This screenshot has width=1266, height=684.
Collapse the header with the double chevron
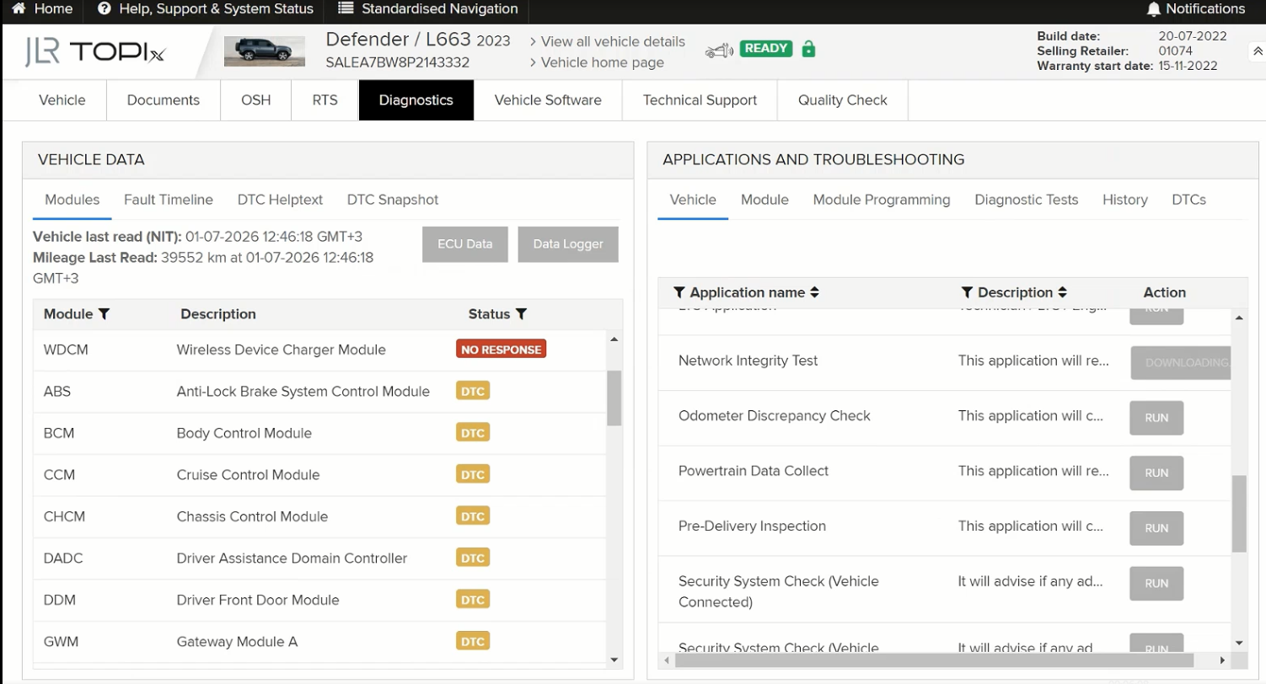point(1258,51)
